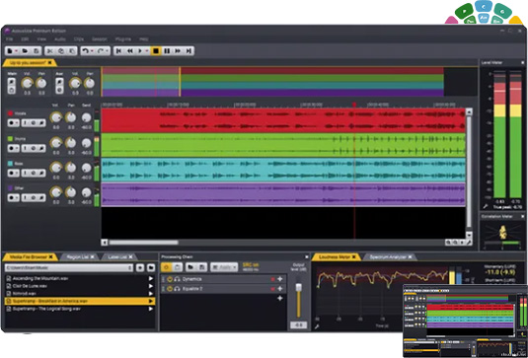Close the session tab with its X
528x358 pixels.
(49, 62)
